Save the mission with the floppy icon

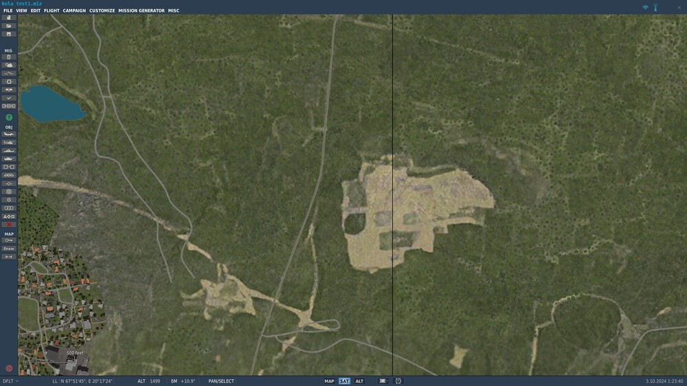coord(9,34)
